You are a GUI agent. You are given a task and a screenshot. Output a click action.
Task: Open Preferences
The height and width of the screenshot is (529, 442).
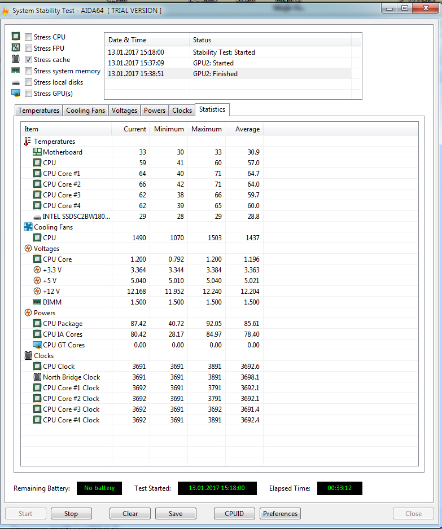[x=280, y=513]
